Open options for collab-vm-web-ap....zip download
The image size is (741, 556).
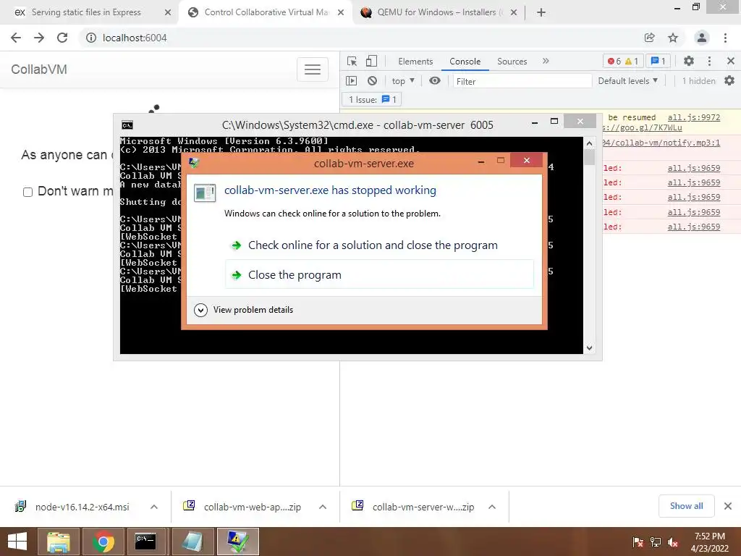point(323,507)
